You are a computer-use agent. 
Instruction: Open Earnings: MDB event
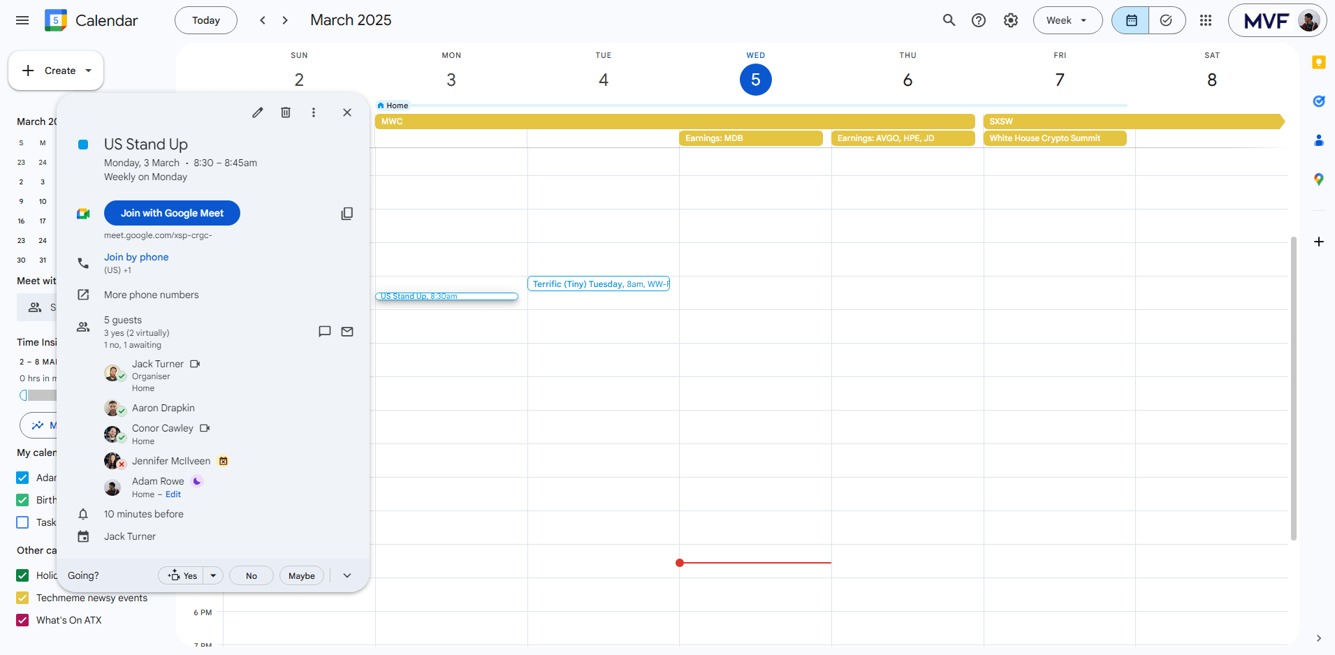(751, 138)
